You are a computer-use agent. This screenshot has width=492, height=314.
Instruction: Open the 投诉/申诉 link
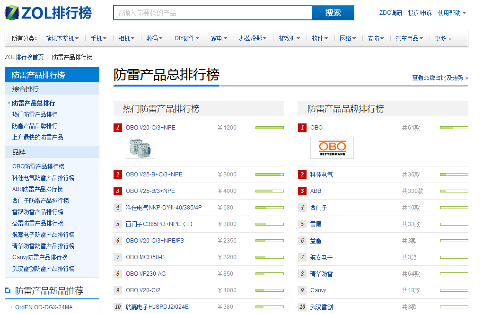[x=420, y=13]
